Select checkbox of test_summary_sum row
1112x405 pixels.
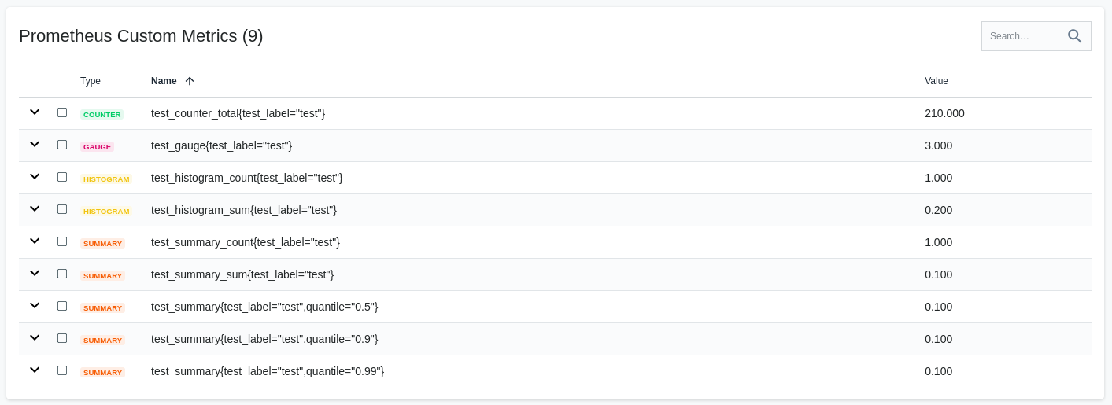[62, 274]
